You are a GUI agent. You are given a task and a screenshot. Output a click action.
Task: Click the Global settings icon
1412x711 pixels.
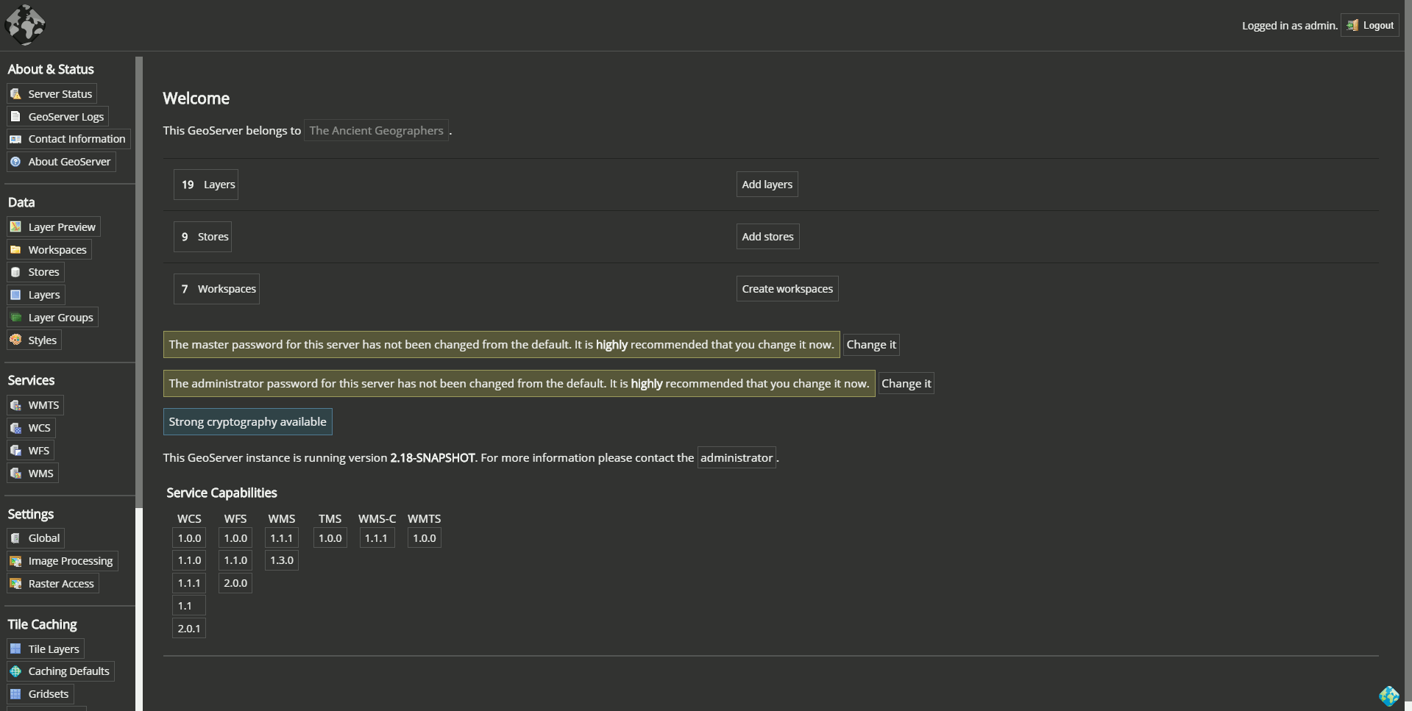[15, 538]
